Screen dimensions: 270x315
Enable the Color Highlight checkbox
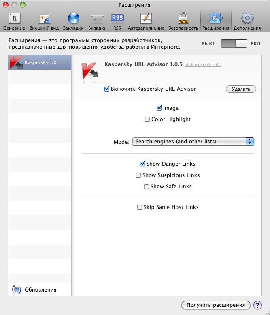(x=147, y=119)
